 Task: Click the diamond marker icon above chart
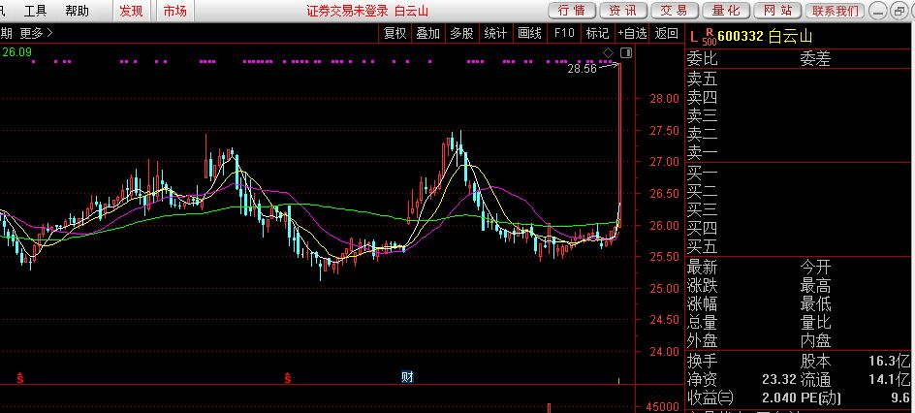coord(608,53)
